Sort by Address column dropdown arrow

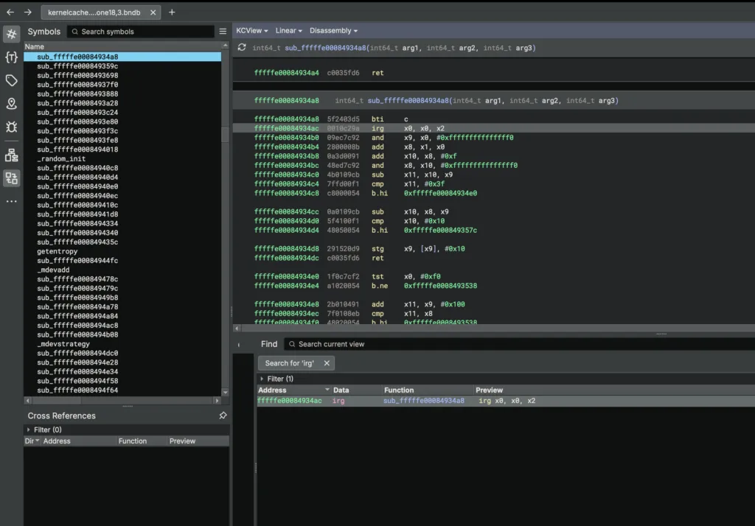click(327, 390)
